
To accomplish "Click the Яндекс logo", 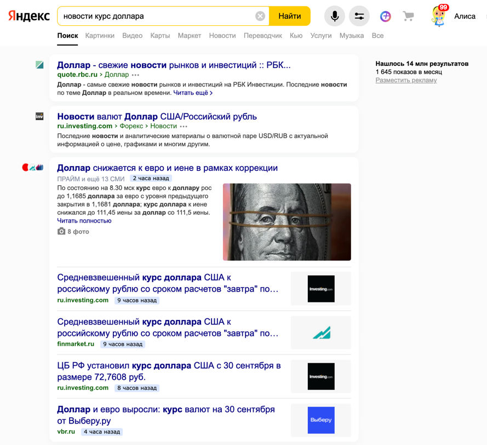I will (28, 16).
